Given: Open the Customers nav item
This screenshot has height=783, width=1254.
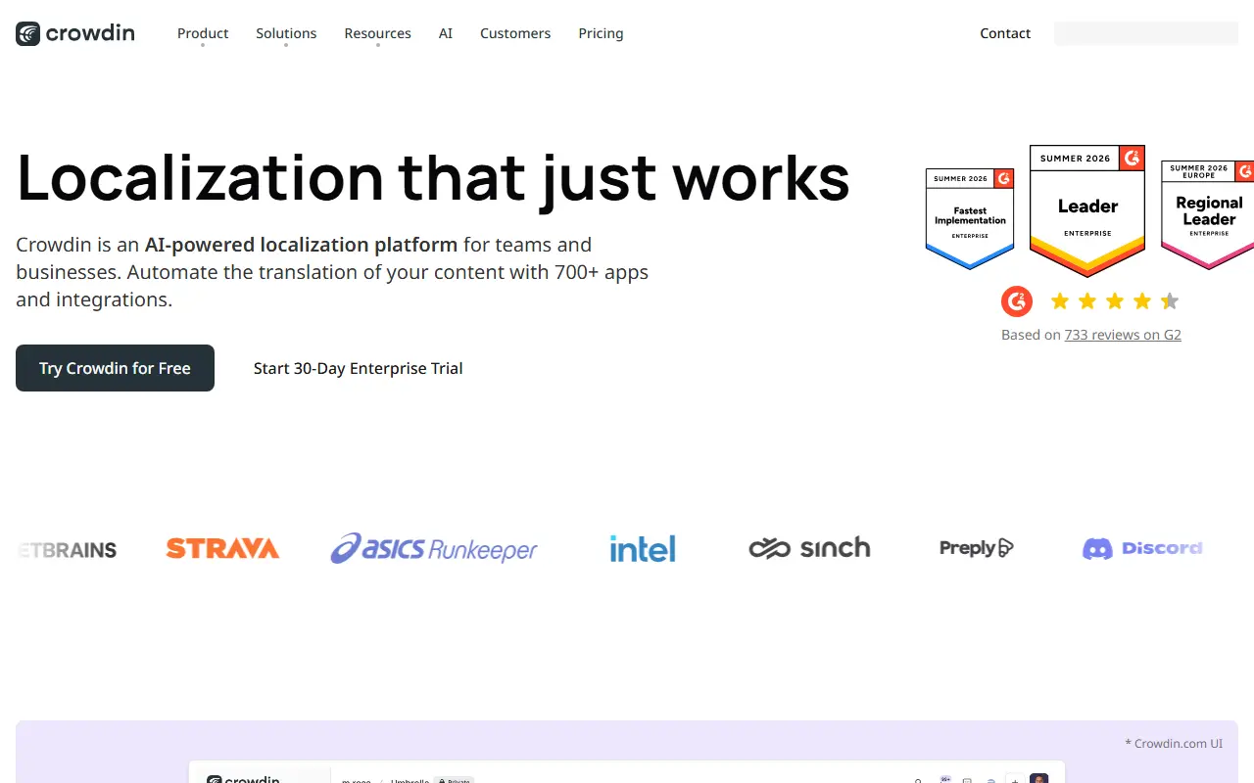Looking at the screenshot, I should tap(515, 33).
